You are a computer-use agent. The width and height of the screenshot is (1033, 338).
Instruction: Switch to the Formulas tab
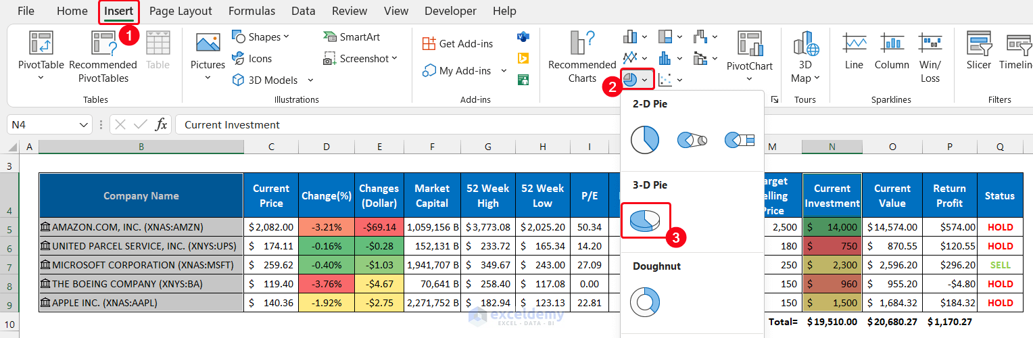[x=251, y=11]
